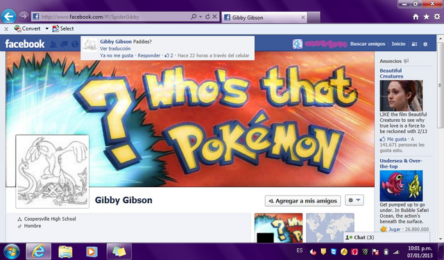
Task: Open the profile gear dropdown menu
Action: tap(355, 200)
